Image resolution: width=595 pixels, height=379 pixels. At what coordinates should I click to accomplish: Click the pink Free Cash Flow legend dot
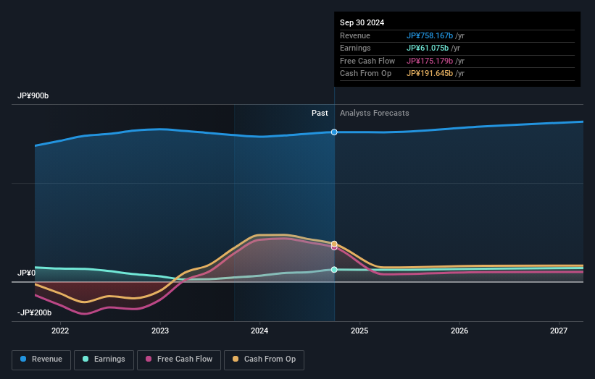pos(149,359)
